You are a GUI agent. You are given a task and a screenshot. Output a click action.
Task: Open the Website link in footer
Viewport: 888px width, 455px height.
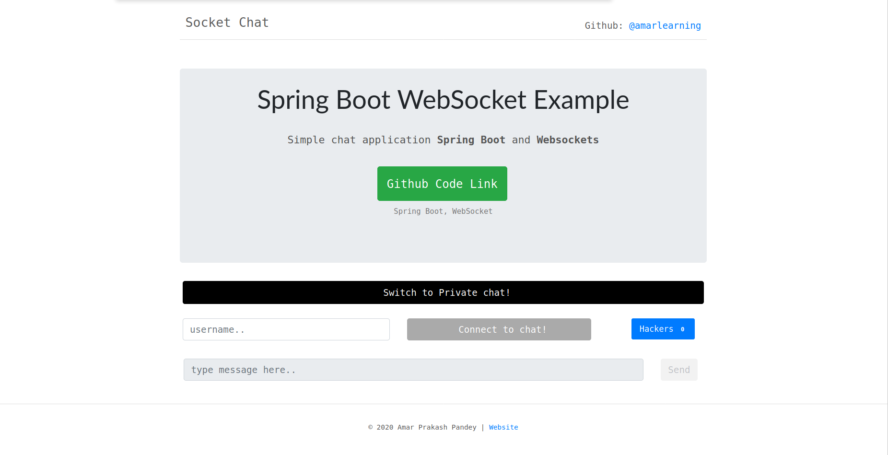coord(503,427)
